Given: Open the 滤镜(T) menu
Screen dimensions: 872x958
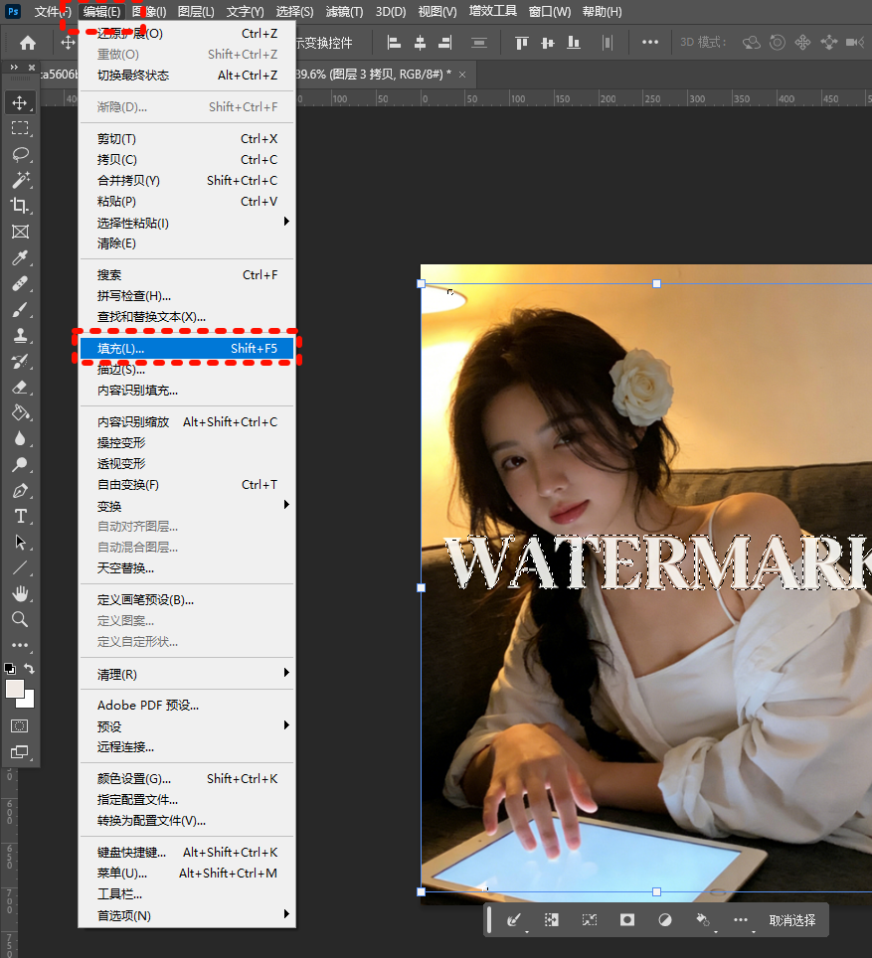Looking at the screenshot, I should tap(344, 12).
